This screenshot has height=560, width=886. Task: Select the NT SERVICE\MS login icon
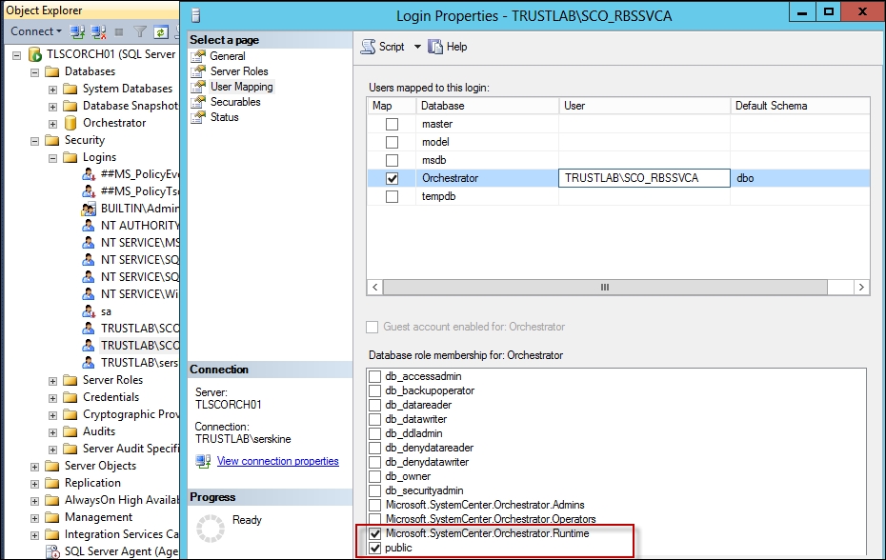(89, 243)
